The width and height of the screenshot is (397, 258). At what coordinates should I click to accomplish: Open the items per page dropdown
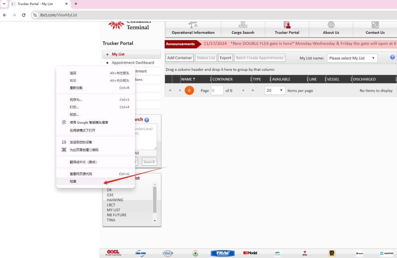click(275, 90)
